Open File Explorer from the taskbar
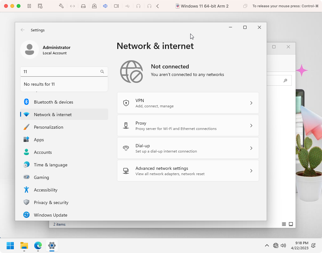Viewport: 322px width, 253px height. pyautogui.click(x=24, y=245)
